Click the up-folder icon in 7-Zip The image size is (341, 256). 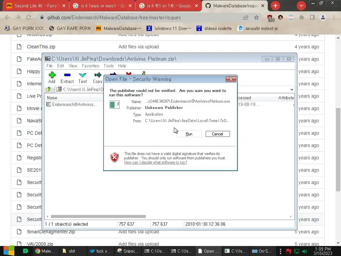(x=49, y=89)
